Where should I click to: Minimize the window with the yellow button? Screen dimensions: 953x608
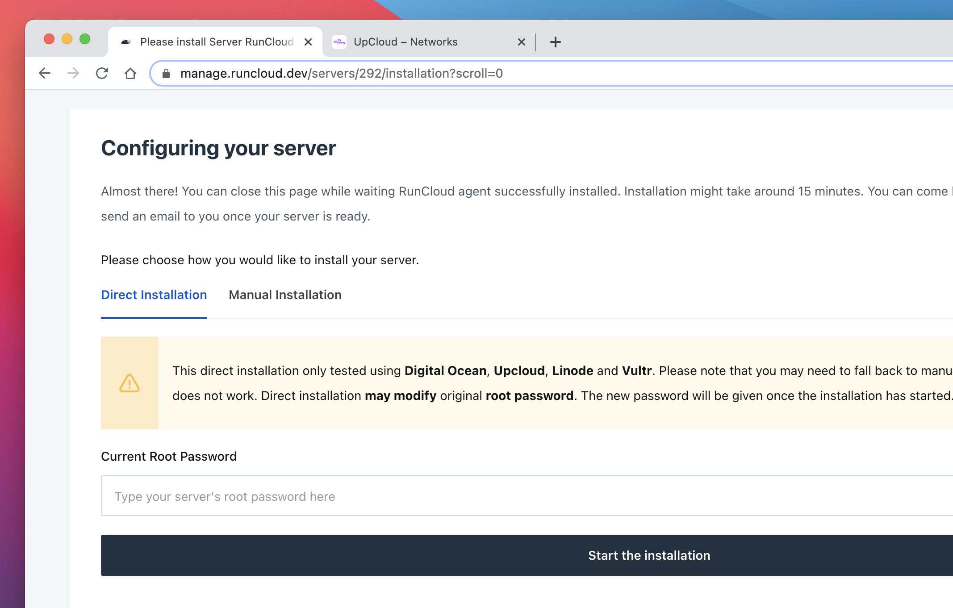67,39
